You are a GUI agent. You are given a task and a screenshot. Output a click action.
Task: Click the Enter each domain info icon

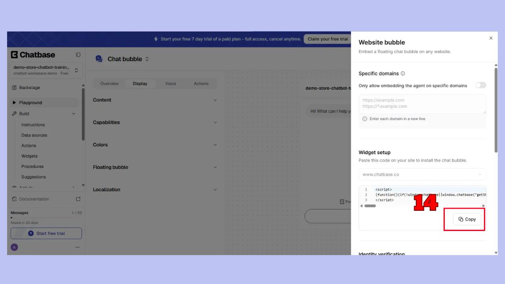tap(364, 119)
